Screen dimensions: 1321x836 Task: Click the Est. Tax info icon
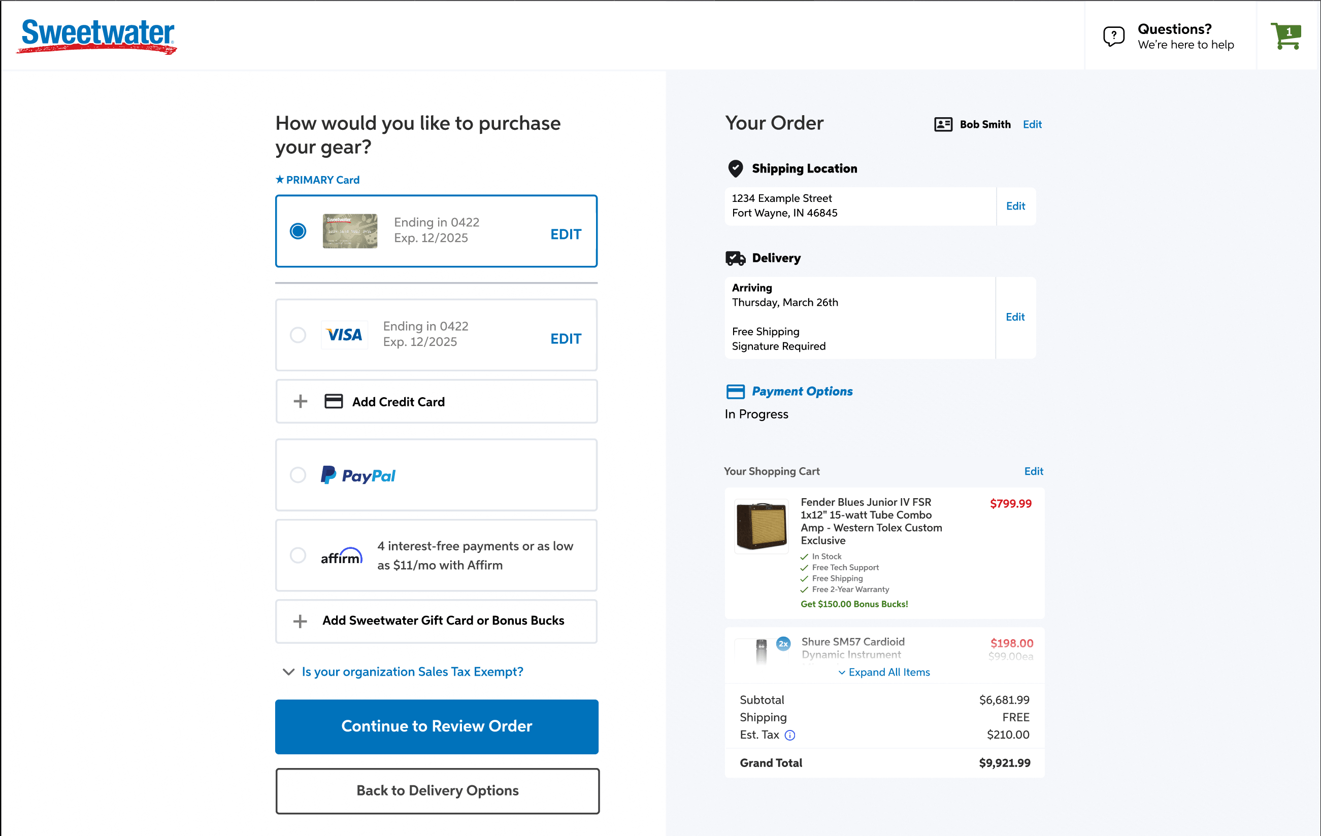789,735
